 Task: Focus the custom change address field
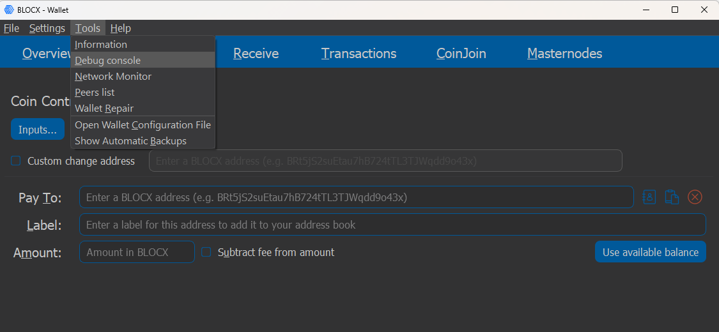point(385,161)
